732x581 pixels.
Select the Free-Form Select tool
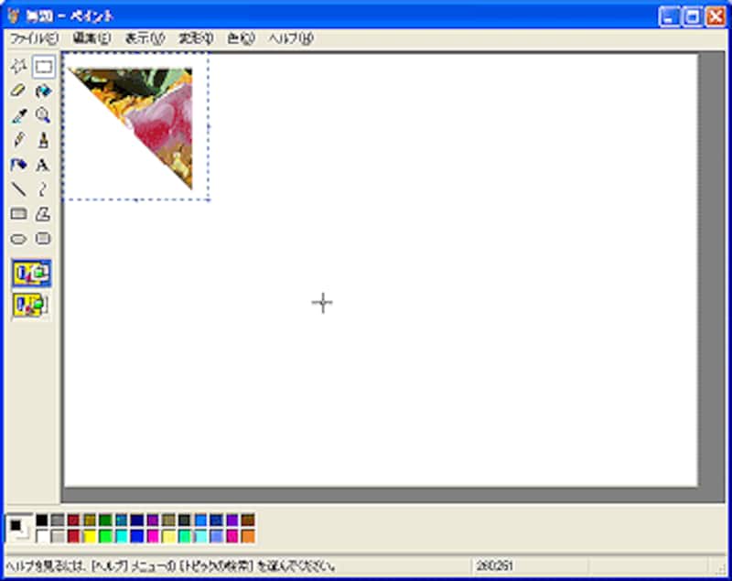coord(18,67)
